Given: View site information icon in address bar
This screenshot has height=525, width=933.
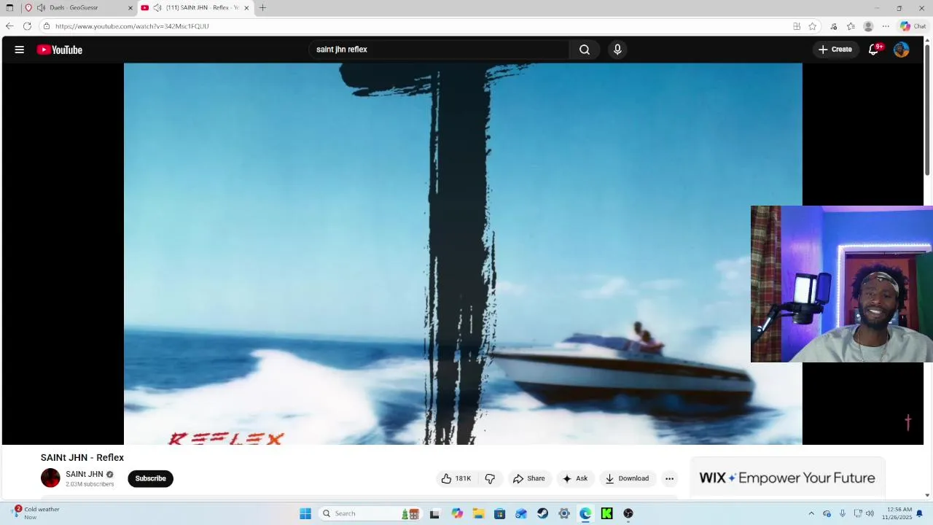Looking at the screenshot, I should (47, 26).
